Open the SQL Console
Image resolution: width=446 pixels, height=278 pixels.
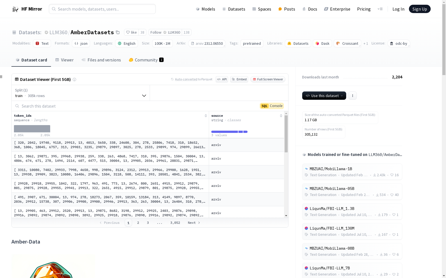pos(272,106)
